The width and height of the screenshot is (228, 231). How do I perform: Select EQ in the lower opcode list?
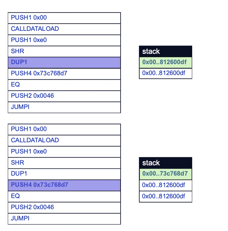tap(64, 196)
